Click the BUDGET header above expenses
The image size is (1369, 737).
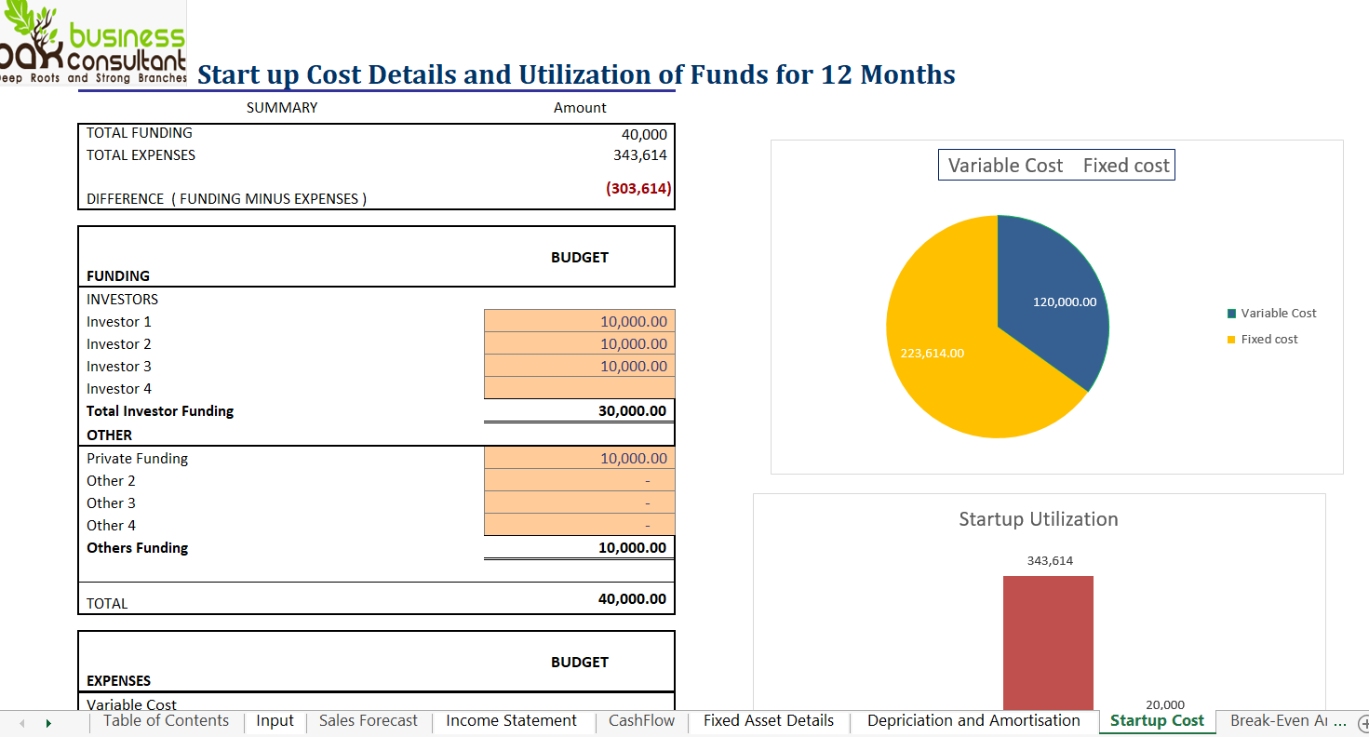[x=580, y=662]
